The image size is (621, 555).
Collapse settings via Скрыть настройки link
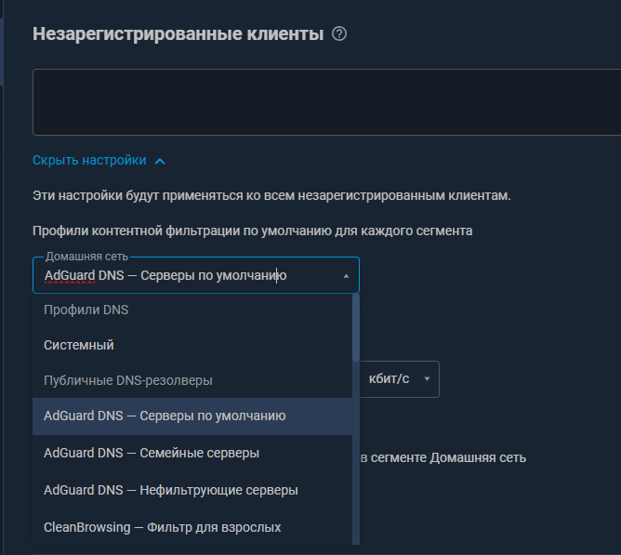89,161
